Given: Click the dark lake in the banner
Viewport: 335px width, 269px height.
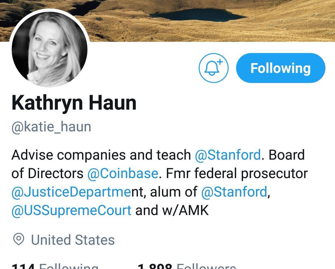Looking at the screenshot, I should [x=197, y=15].
